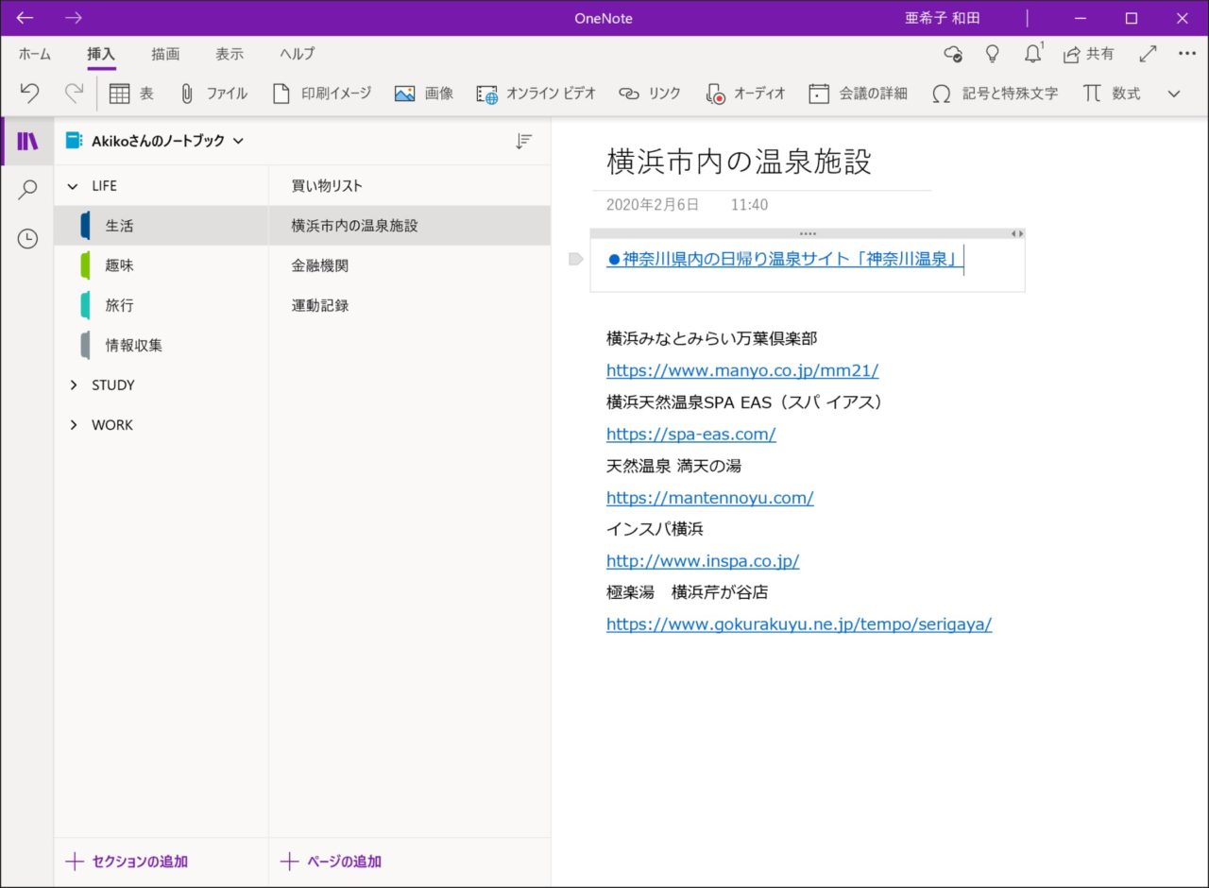Toggle the notebook navigation pane icon

point(27,142)
